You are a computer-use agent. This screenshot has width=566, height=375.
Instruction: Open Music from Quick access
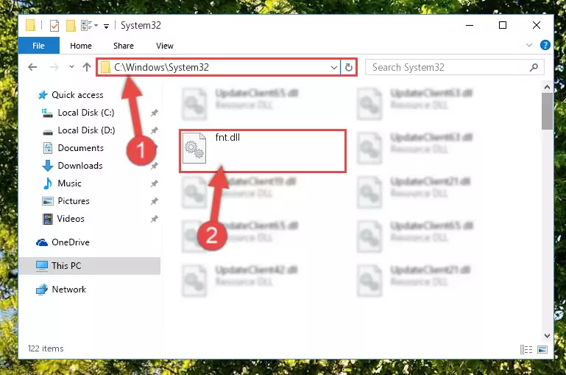69,183
